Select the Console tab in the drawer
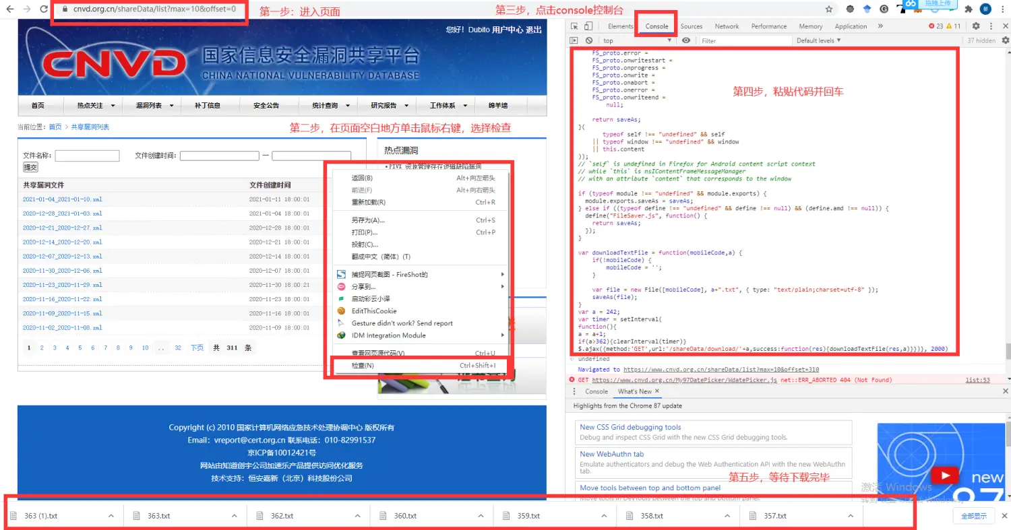This screenshot has height=530, width=1011. click(596, 391)
